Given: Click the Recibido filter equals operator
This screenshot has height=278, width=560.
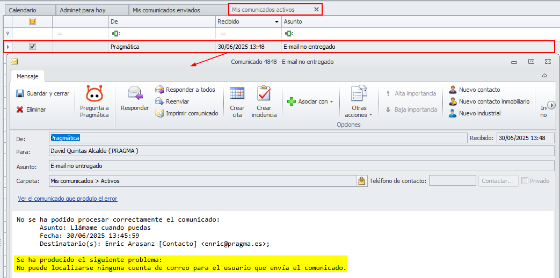Looking at the screenshot, I should pos(223,34).
